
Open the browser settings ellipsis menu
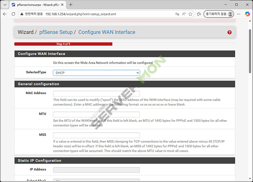pos(239,14)
